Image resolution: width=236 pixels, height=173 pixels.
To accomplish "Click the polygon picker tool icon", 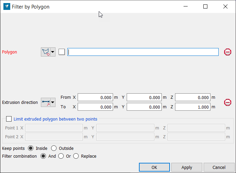I will coord(46,52).
